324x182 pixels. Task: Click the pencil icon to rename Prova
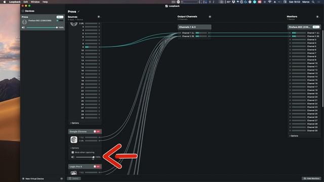[79, 12]
